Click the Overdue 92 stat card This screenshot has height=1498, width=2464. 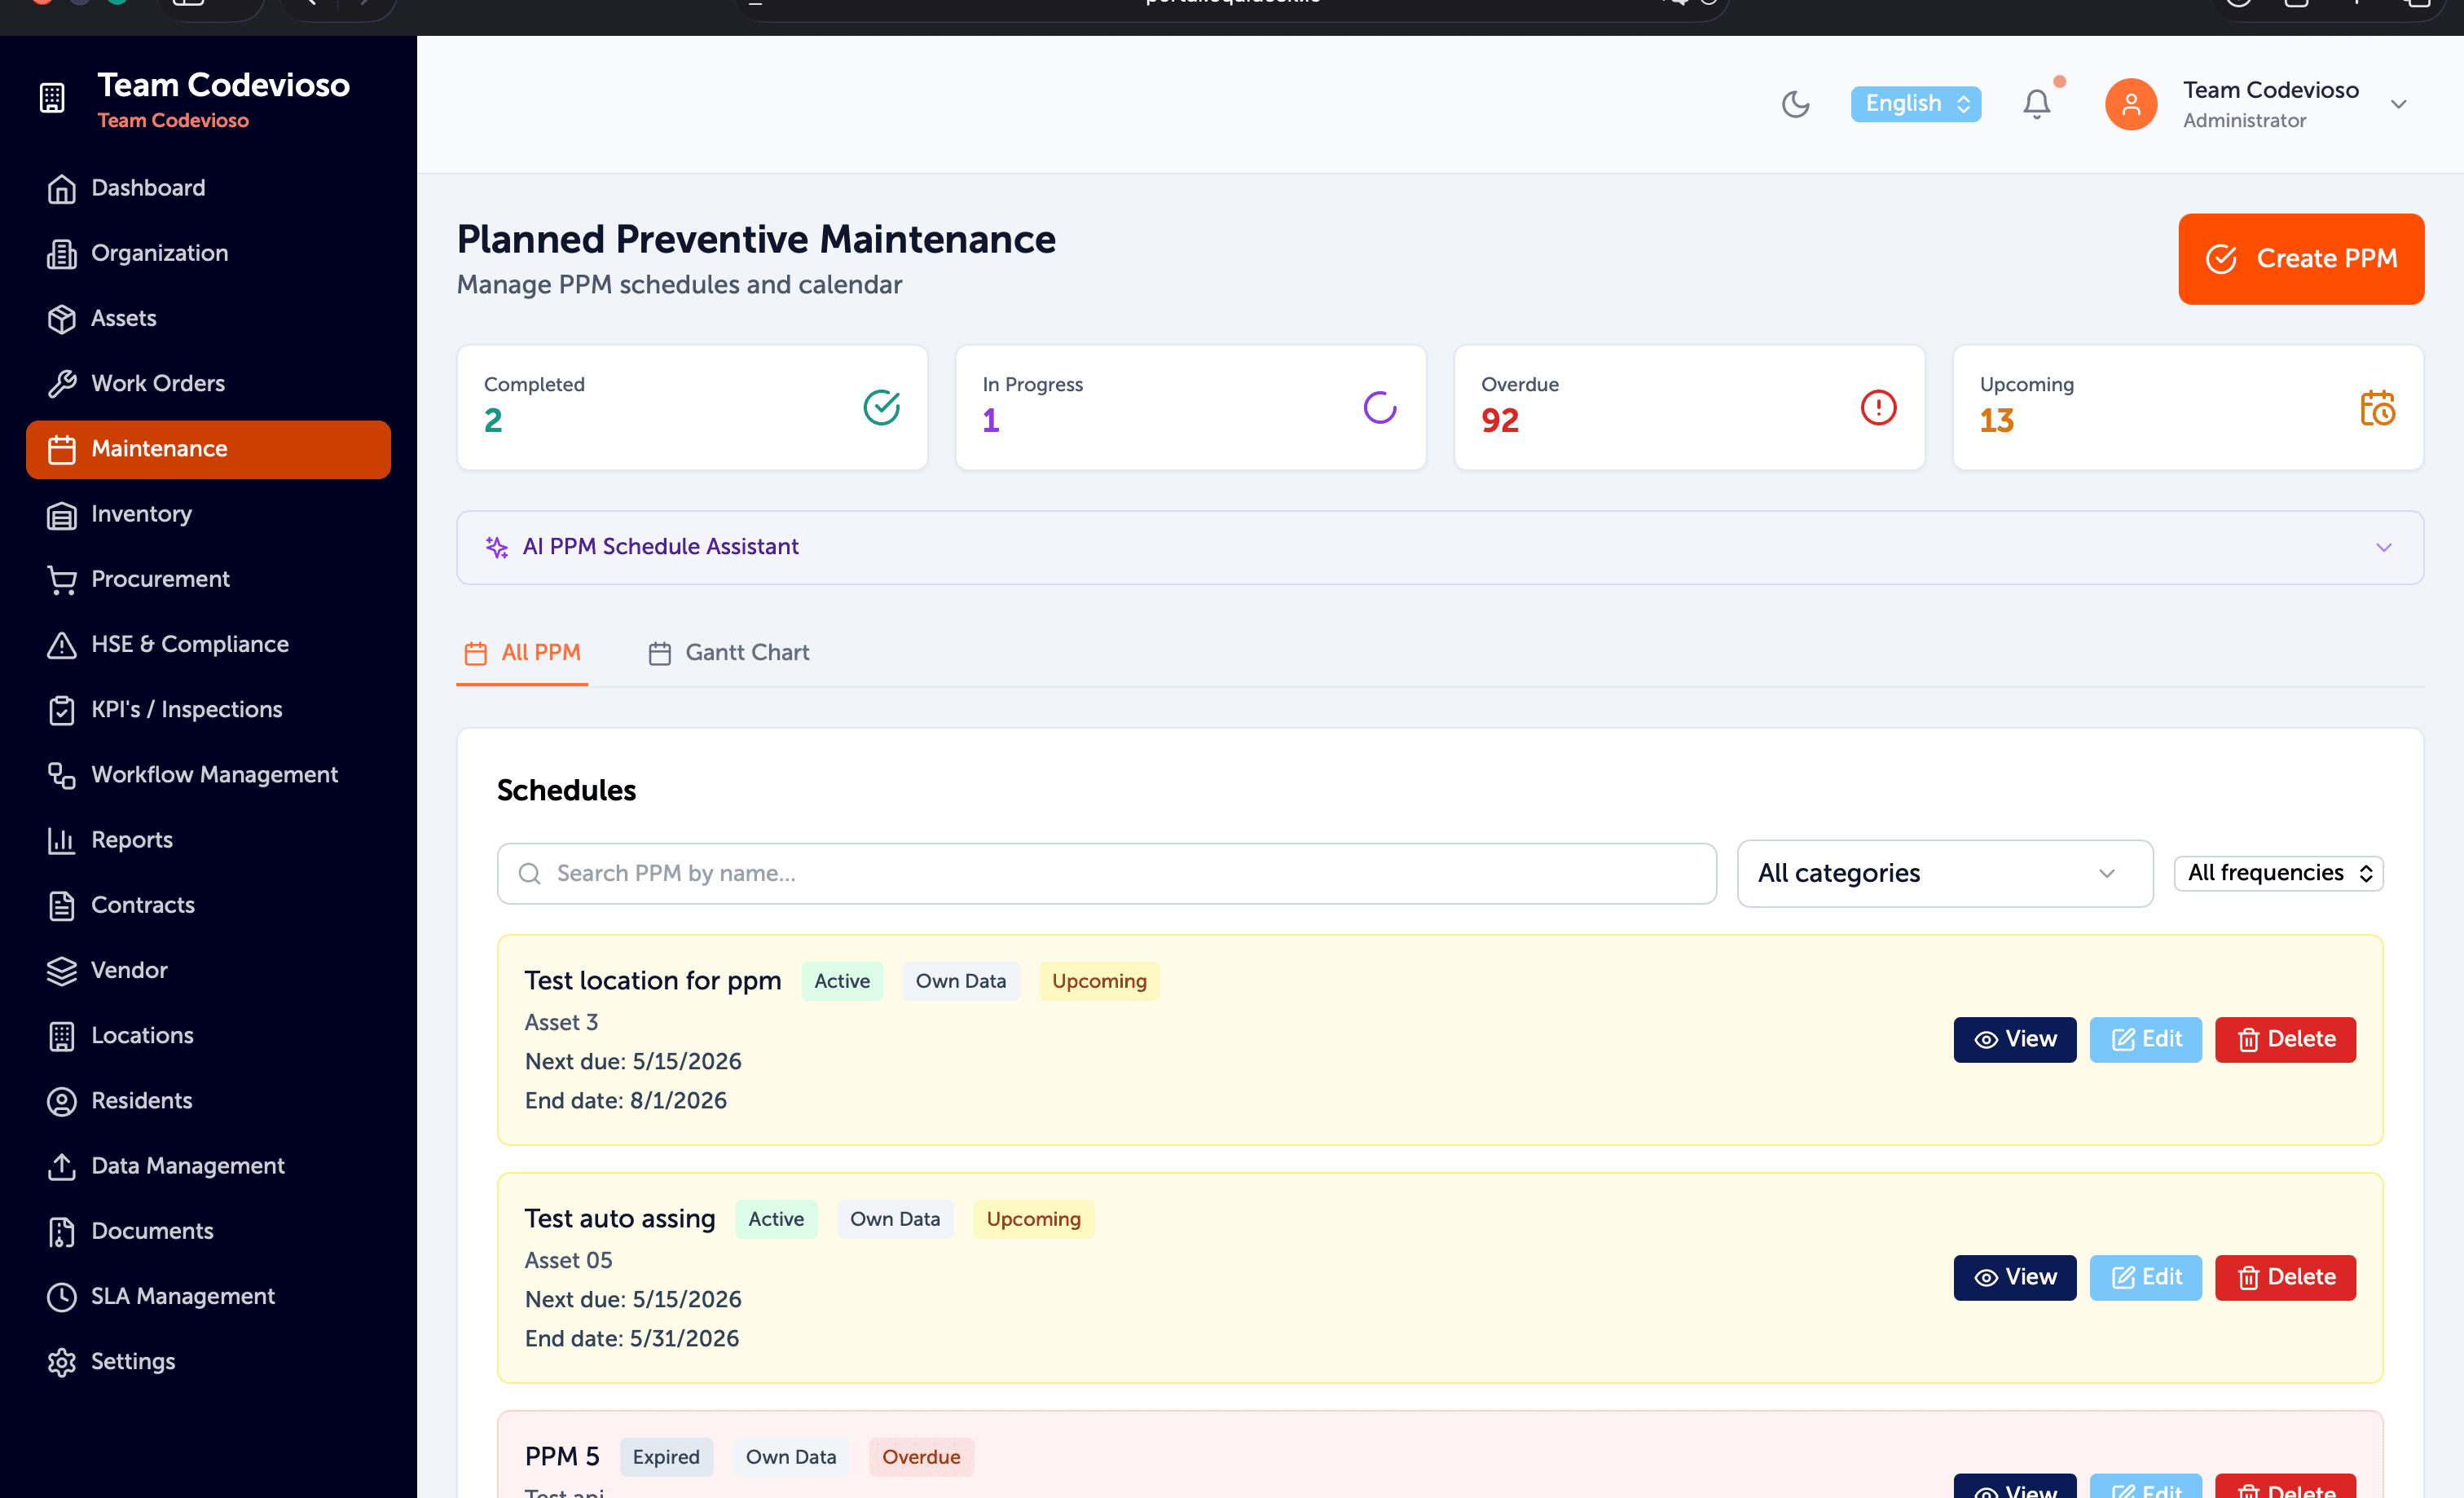click(x=1689, y=407)
